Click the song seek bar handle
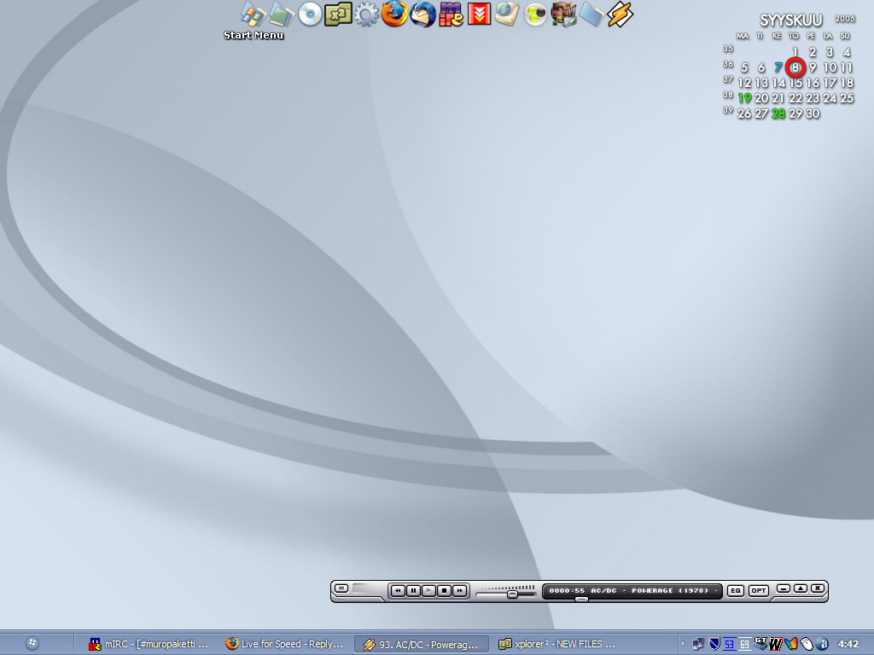This screenshot has width=874, height=655. [x=581, y=600]
